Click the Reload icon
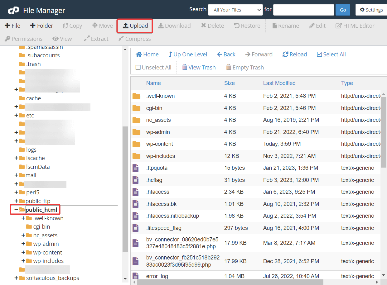The width and height of the screenshot is (387, 285). tap(294, 54)
